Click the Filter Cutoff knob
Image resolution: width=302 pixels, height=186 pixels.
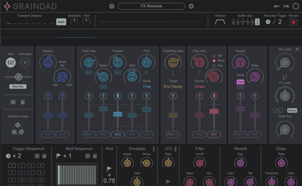200,163
